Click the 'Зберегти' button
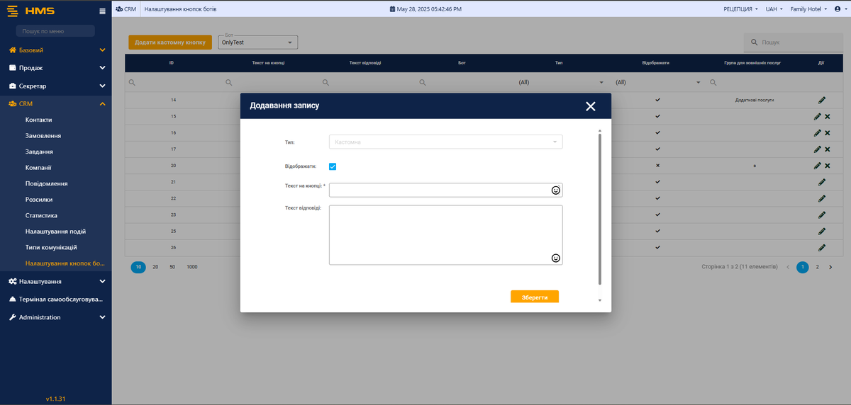851x405 pixels. point(534,297)
